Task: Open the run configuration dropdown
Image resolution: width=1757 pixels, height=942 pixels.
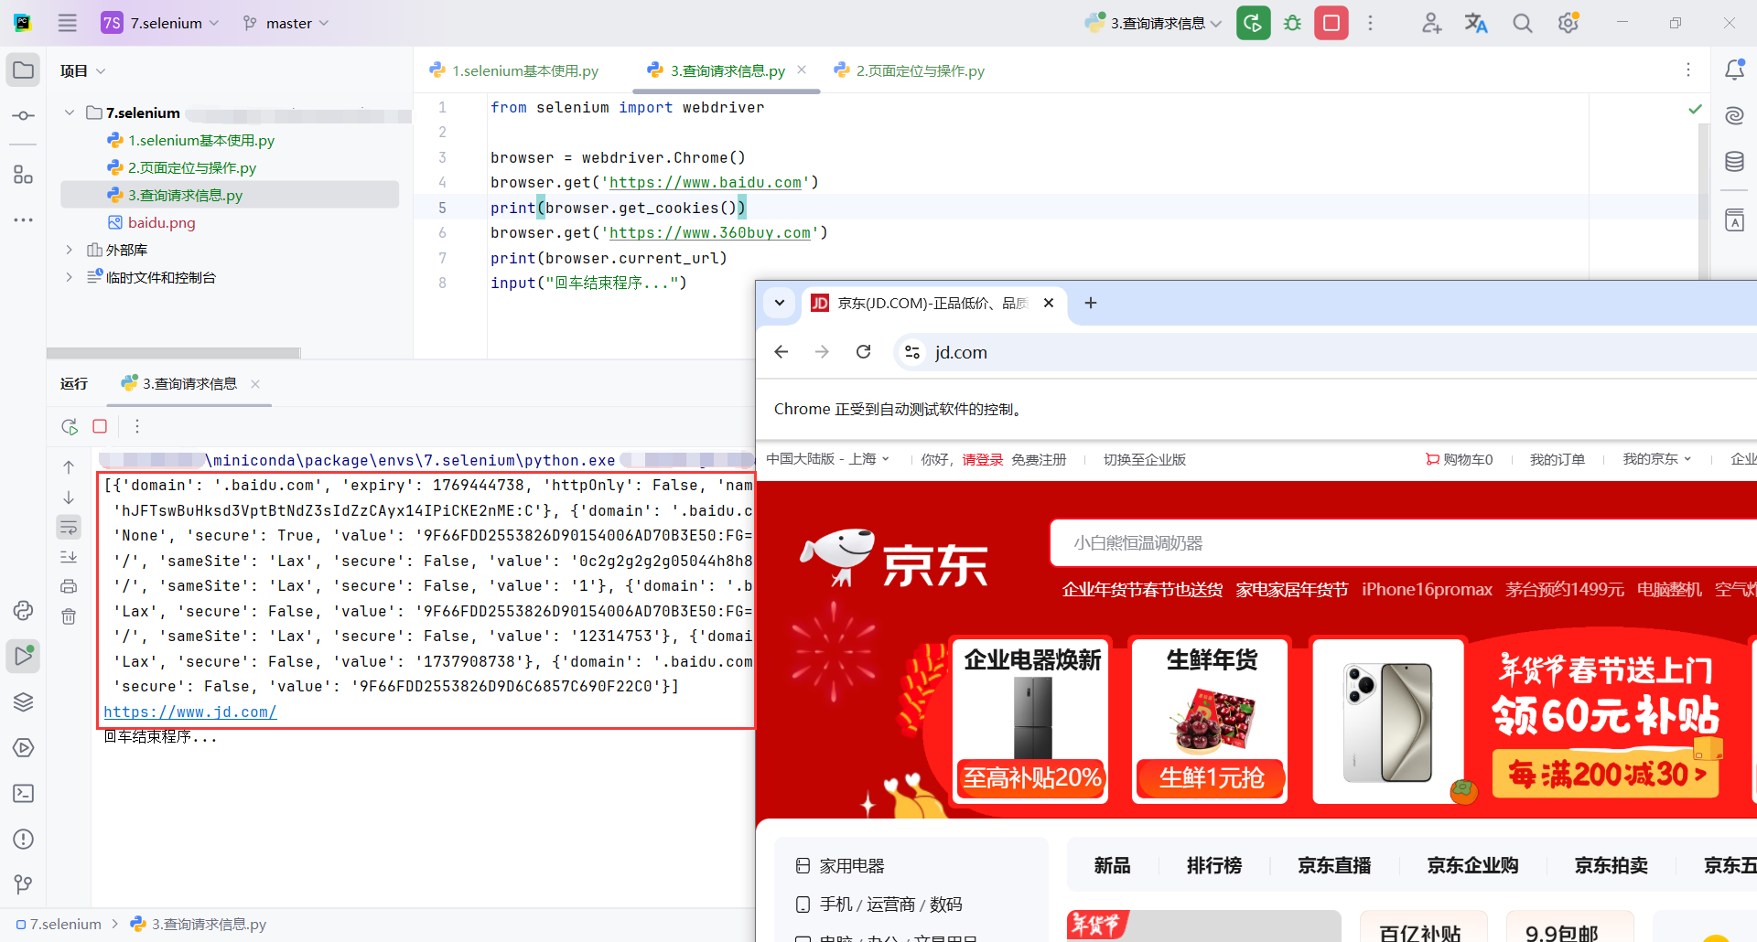Action: click(x=1154, y=23)
